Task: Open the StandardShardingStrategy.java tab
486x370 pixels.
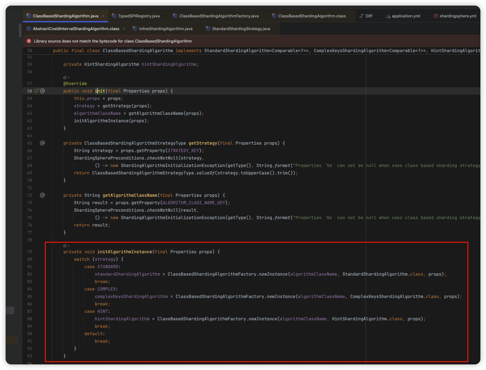Action: 241,29
